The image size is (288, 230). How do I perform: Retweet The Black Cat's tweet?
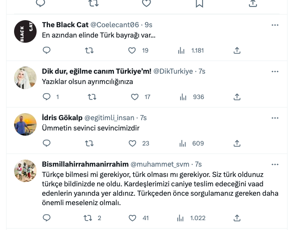click(89, 50)
